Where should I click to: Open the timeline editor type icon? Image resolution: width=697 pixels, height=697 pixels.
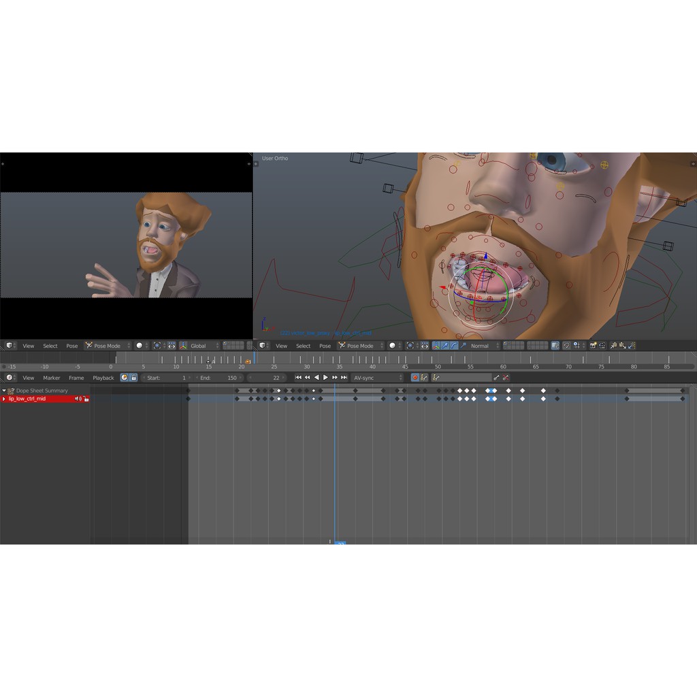click(10, 378)
